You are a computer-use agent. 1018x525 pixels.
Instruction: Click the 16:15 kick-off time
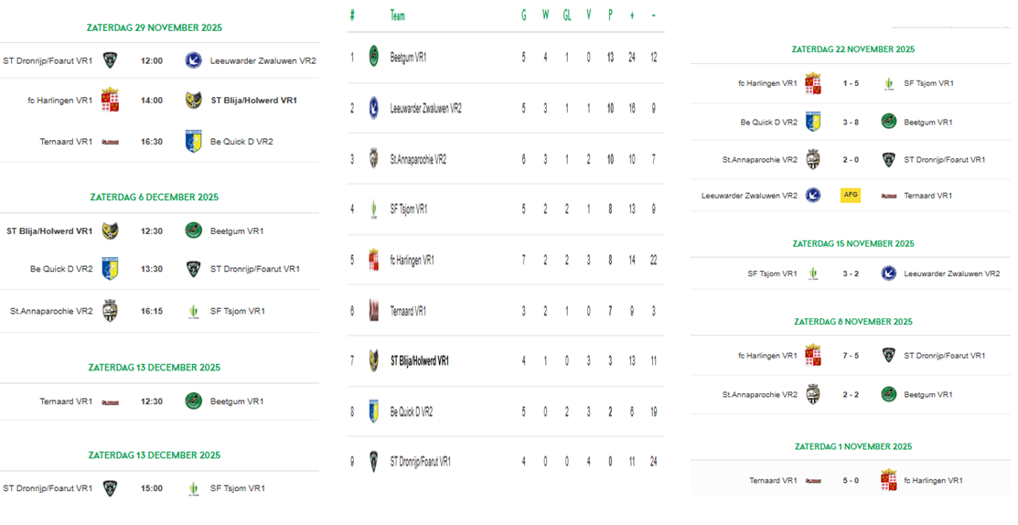pyautogui.click(x=152, y=311)
